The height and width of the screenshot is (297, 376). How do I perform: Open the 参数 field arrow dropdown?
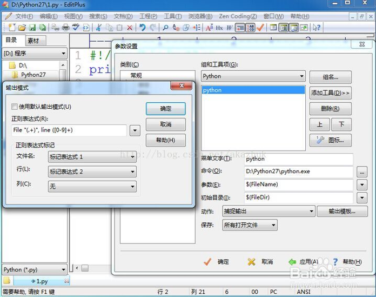click(362, 184)
